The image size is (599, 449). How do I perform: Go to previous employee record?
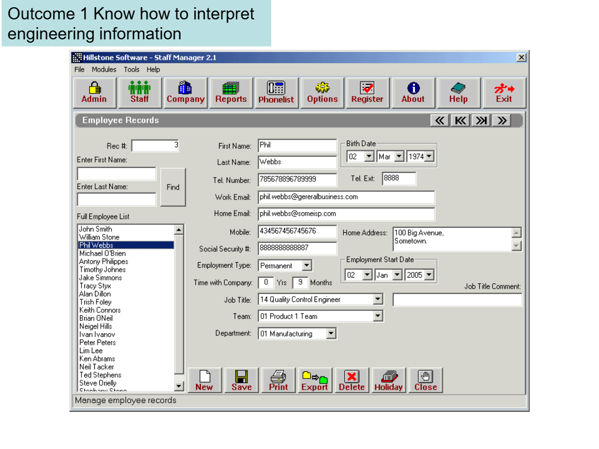440,121
